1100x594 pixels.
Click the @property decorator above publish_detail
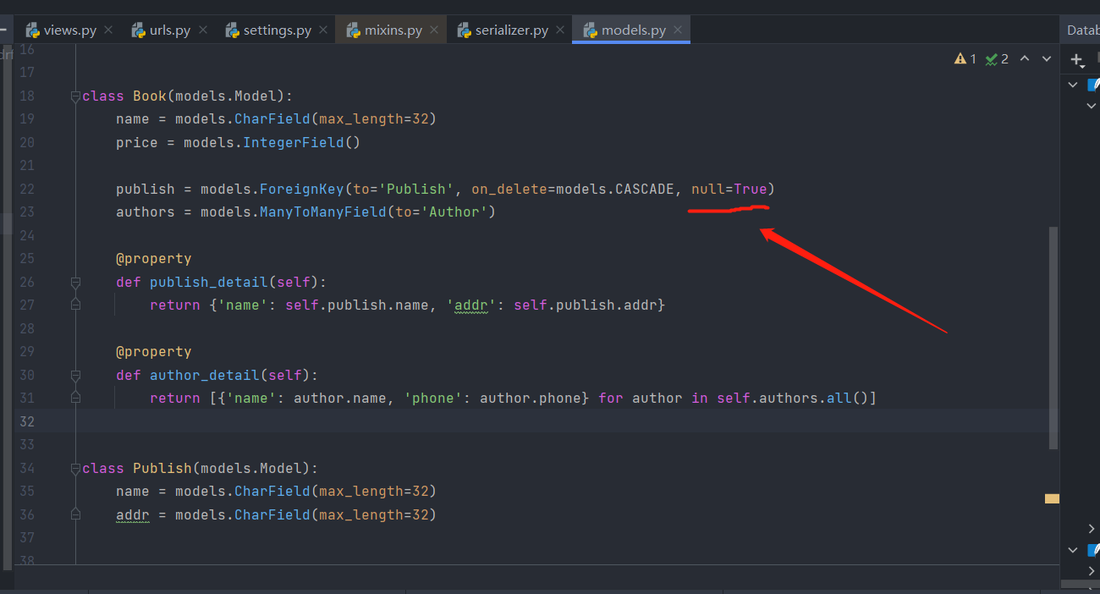(x=154, y=258)
